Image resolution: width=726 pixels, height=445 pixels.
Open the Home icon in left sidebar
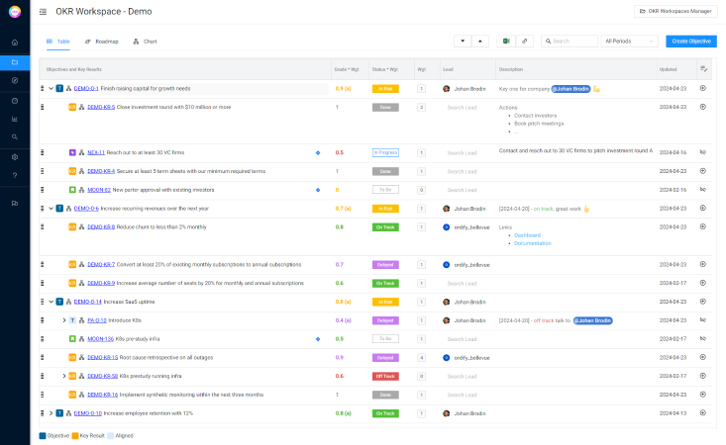[x=15, y=43]
